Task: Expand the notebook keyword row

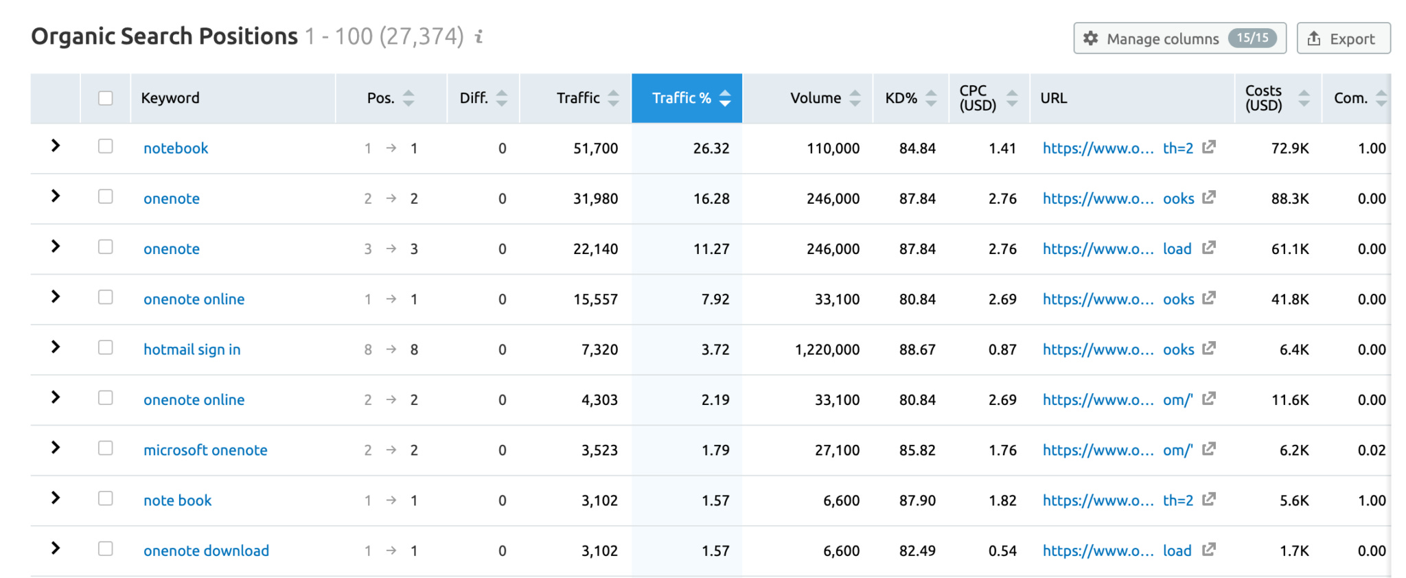Action: click(x=56, y=146)
